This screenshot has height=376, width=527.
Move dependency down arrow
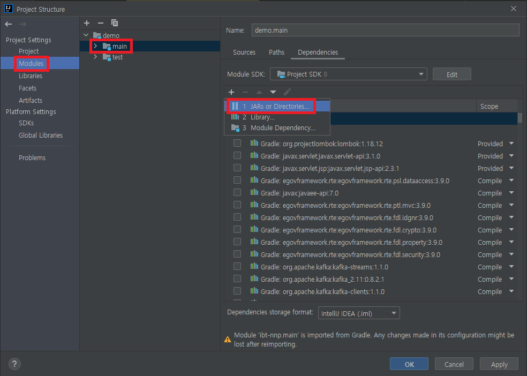273,92
